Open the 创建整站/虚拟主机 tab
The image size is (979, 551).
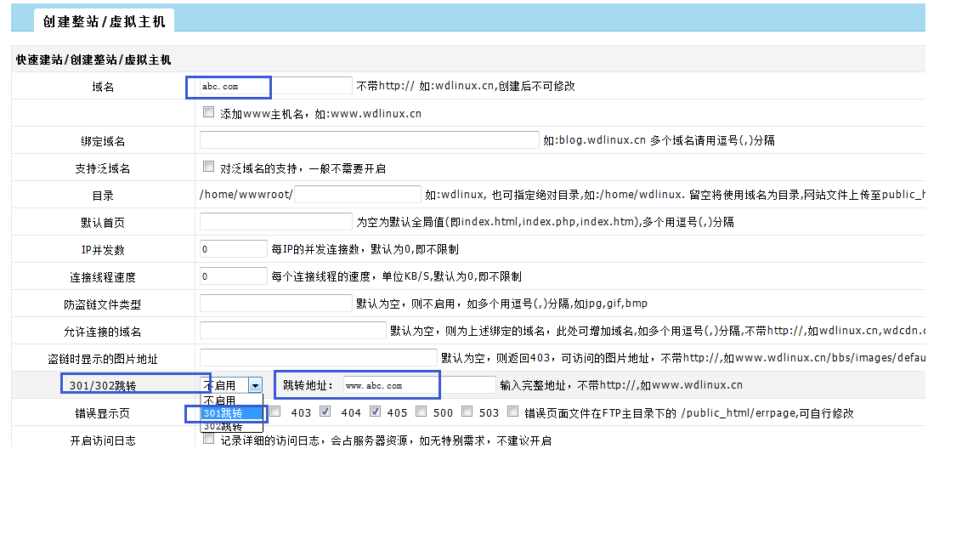point(105,22)
